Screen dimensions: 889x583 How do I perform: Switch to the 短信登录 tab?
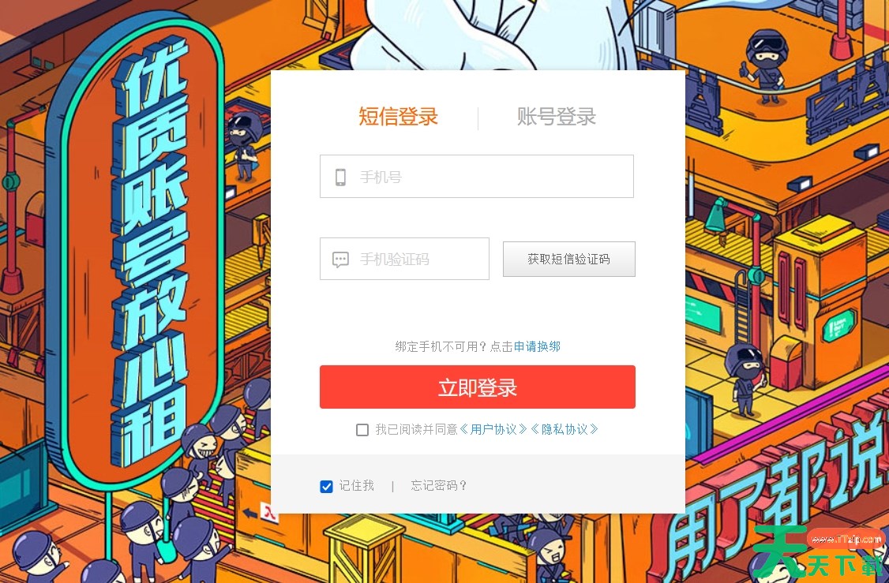click(398, 116)
